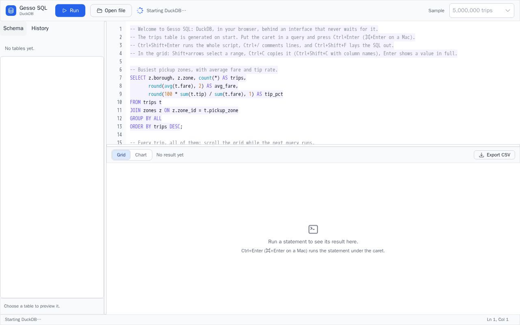Click the loading spinner beside Starting DuckDB
520x325 pixels.
[140, 11]
